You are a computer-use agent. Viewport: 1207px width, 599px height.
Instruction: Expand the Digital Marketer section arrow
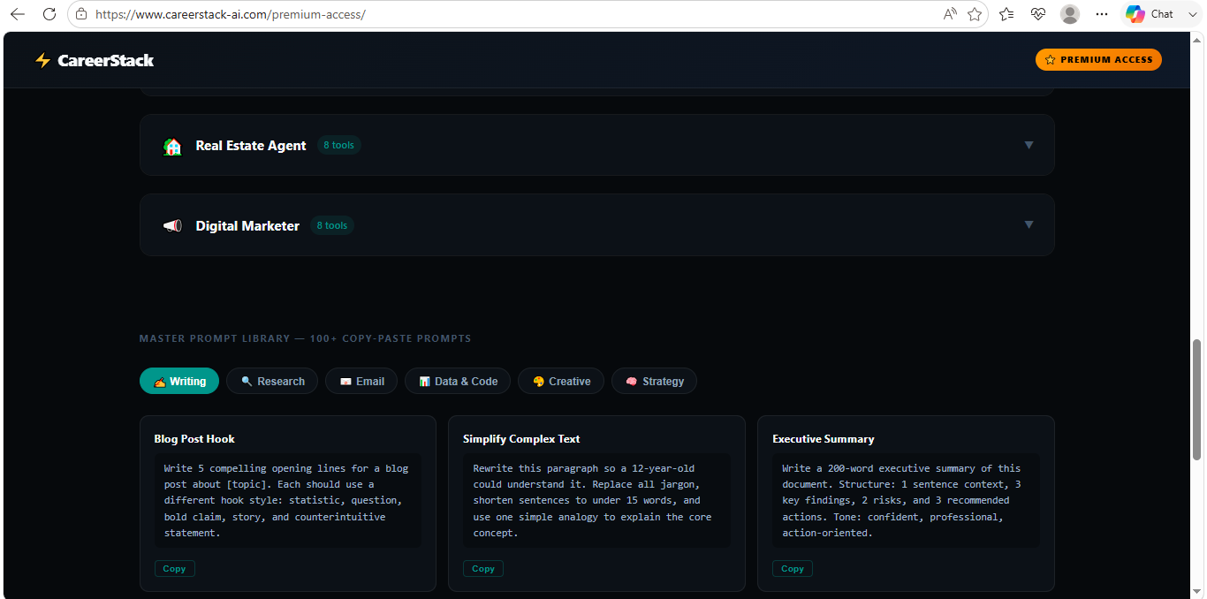1029,224
